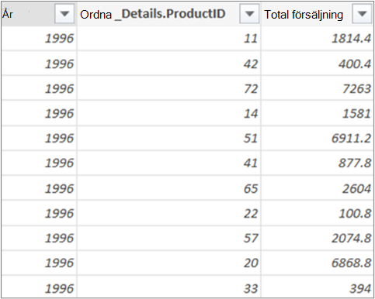
Task: Click the ProductID 20 cell
Action: 168,263
